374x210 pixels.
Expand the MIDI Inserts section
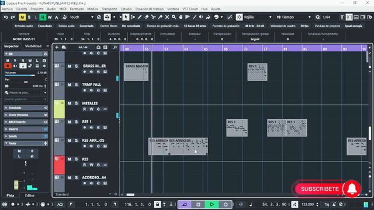pos(26,122)
